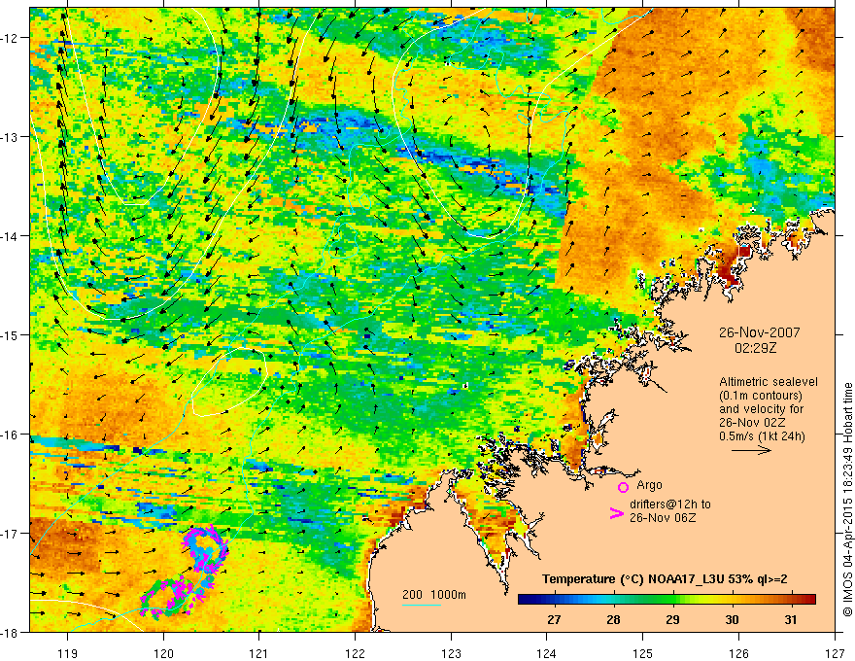Click the 127 longitude axis label

tap(835, 653)
